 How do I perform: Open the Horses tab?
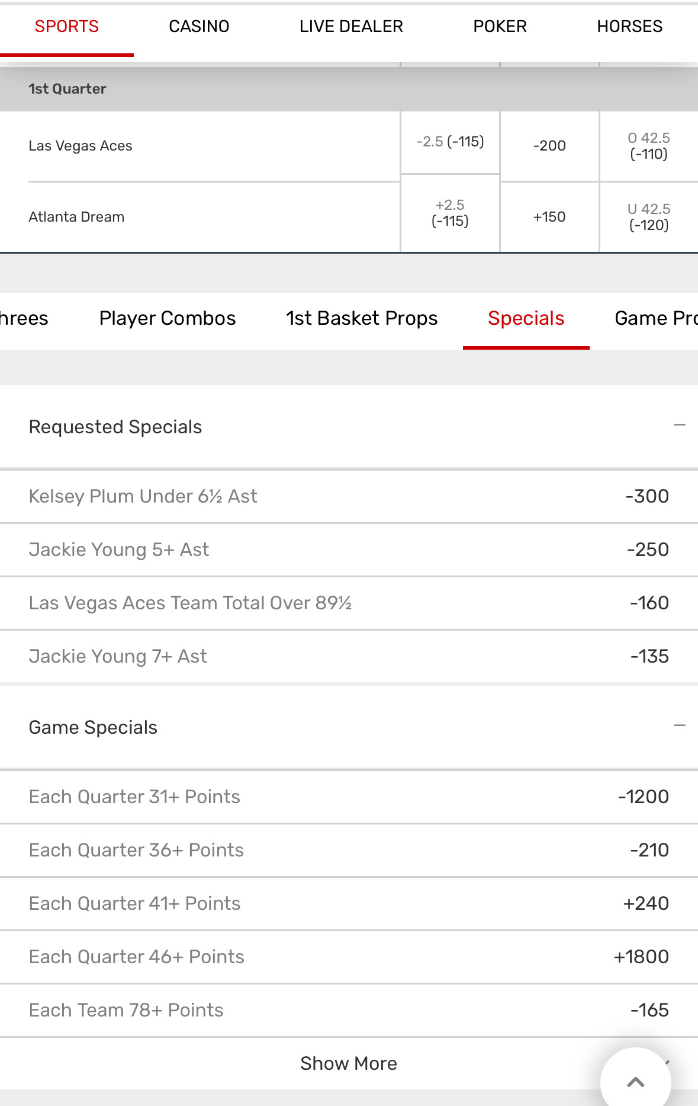coord(629,27)
